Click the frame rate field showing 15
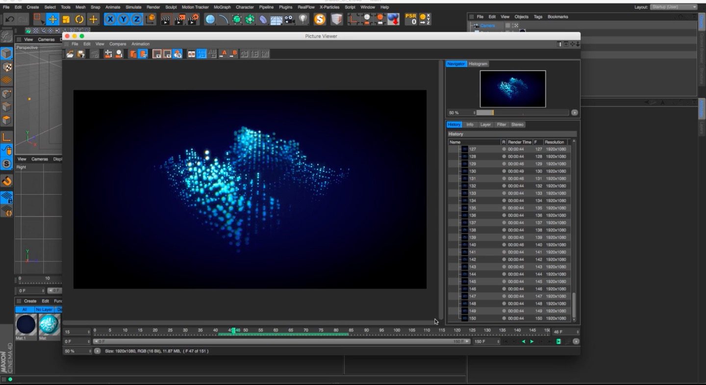The image size is (706, 385). click(77, 332)
